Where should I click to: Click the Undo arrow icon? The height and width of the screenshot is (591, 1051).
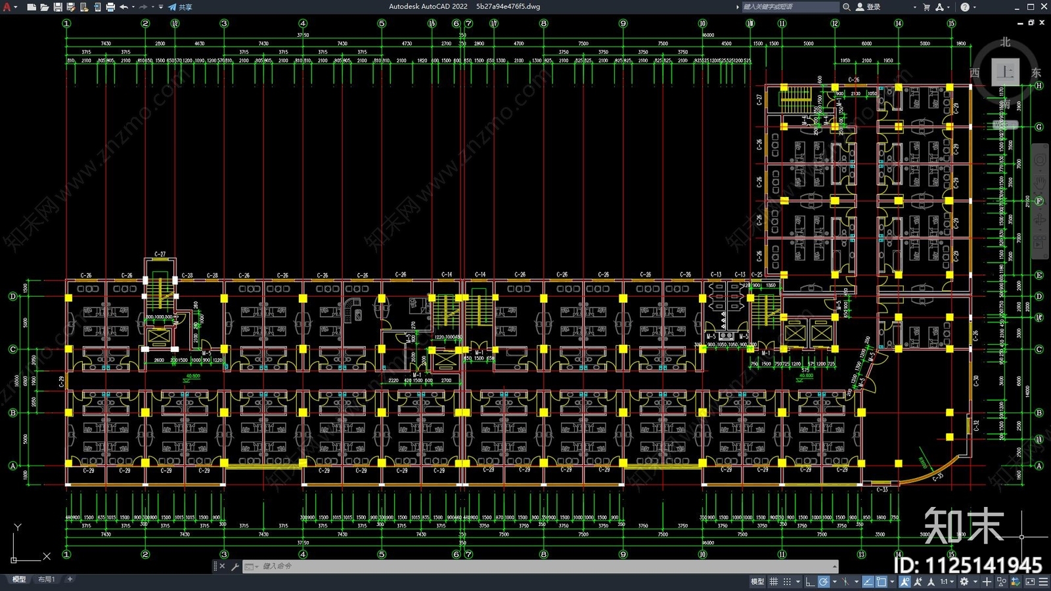(x=123, y=7)
